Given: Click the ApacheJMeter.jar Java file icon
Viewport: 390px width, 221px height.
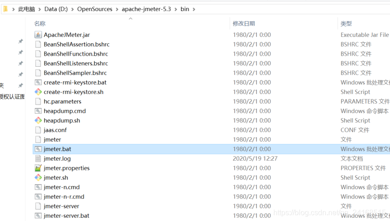Looking at the screenshot, I should 38,35.
